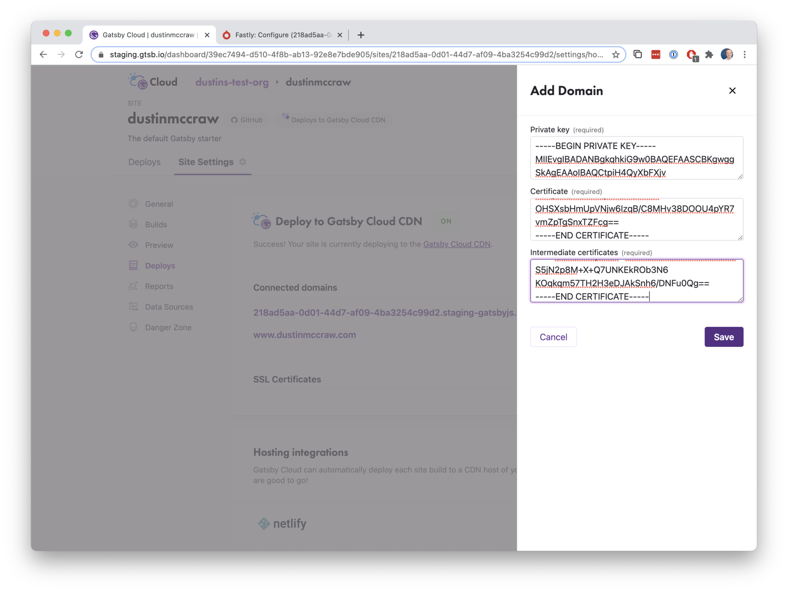Click the Gatsby Cloud logo
This screenshot has width=788, height=592.
153,82
